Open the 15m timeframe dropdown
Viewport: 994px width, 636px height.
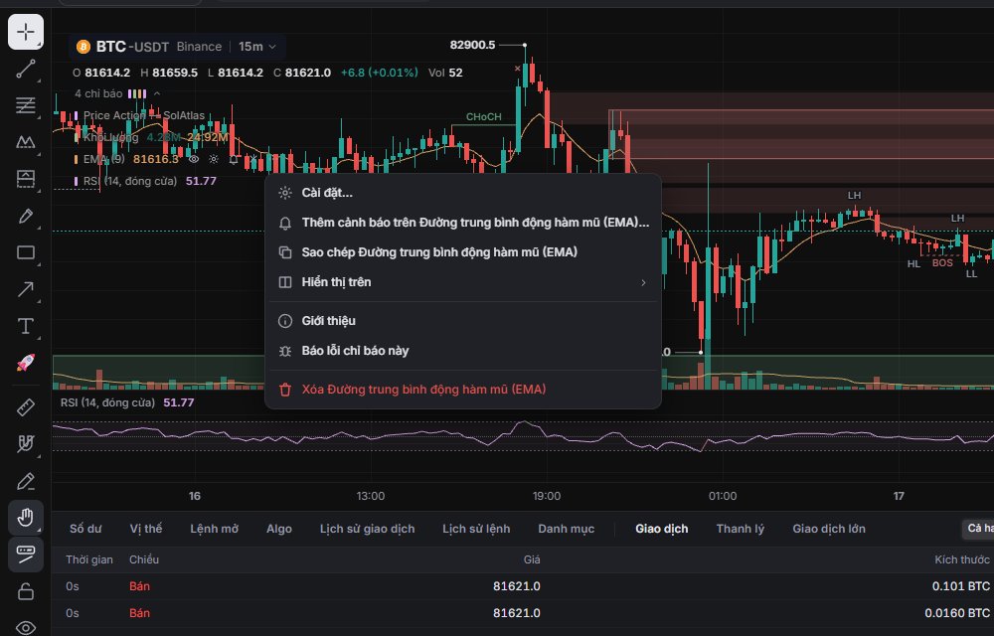(x=256, y=47)
